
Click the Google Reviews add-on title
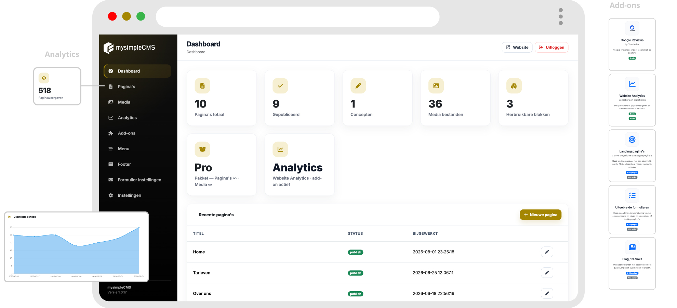pyautogui.click(x=632, y=40)
